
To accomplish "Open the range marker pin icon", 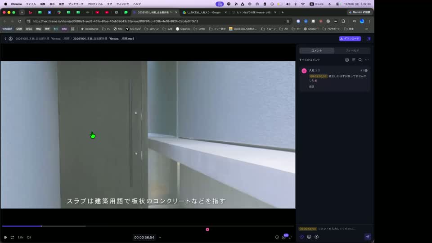I will [x=277, y=237].
